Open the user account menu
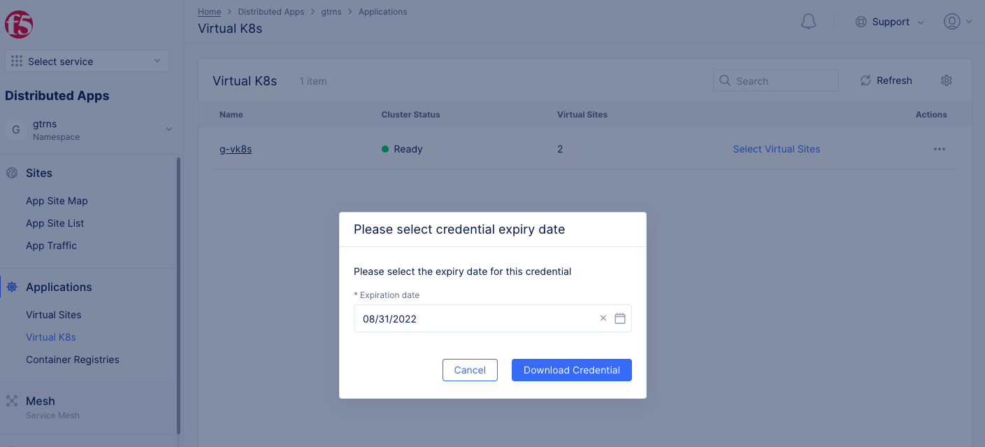Viewport: 985px width, 447px height. (957, 22)
